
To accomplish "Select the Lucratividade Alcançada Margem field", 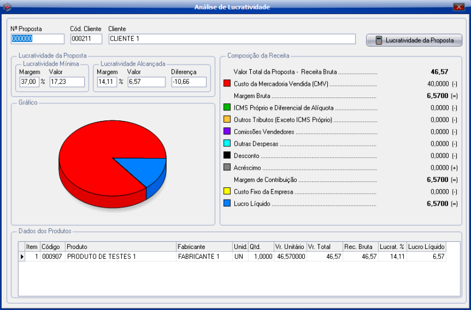I will tap(107, 82).
